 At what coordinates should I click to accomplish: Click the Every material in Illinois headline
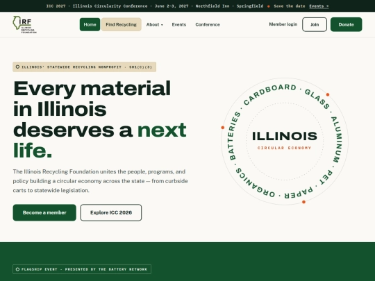tap(100, 119)
